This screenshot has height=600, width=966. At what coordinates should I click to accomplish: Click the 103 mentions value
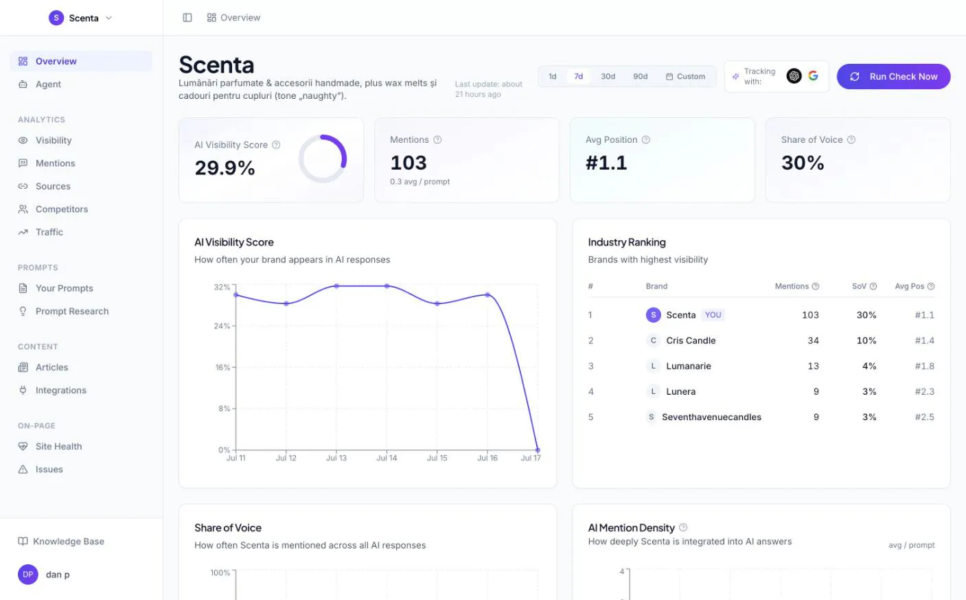tap(409, 163)
